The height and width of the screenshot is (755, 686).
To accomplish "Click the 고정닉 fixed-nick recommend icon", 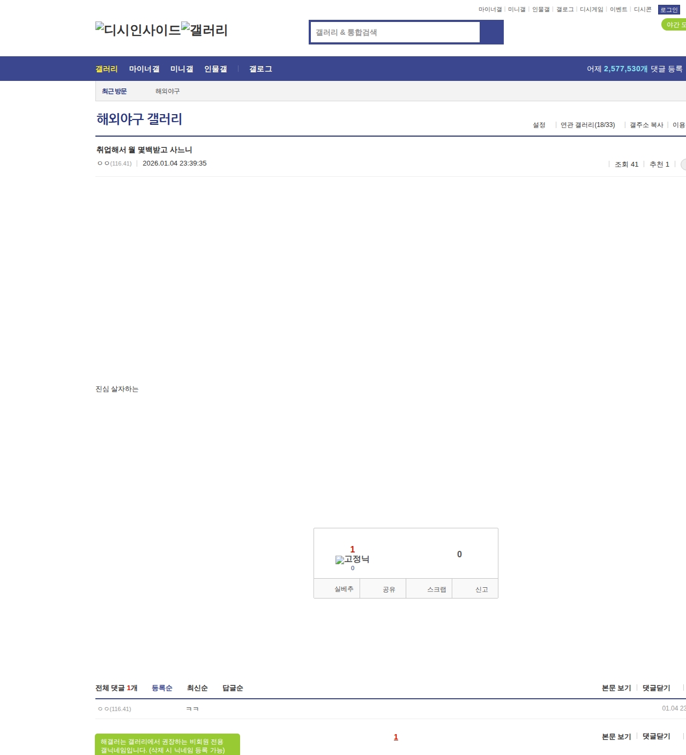I will 352,559.
